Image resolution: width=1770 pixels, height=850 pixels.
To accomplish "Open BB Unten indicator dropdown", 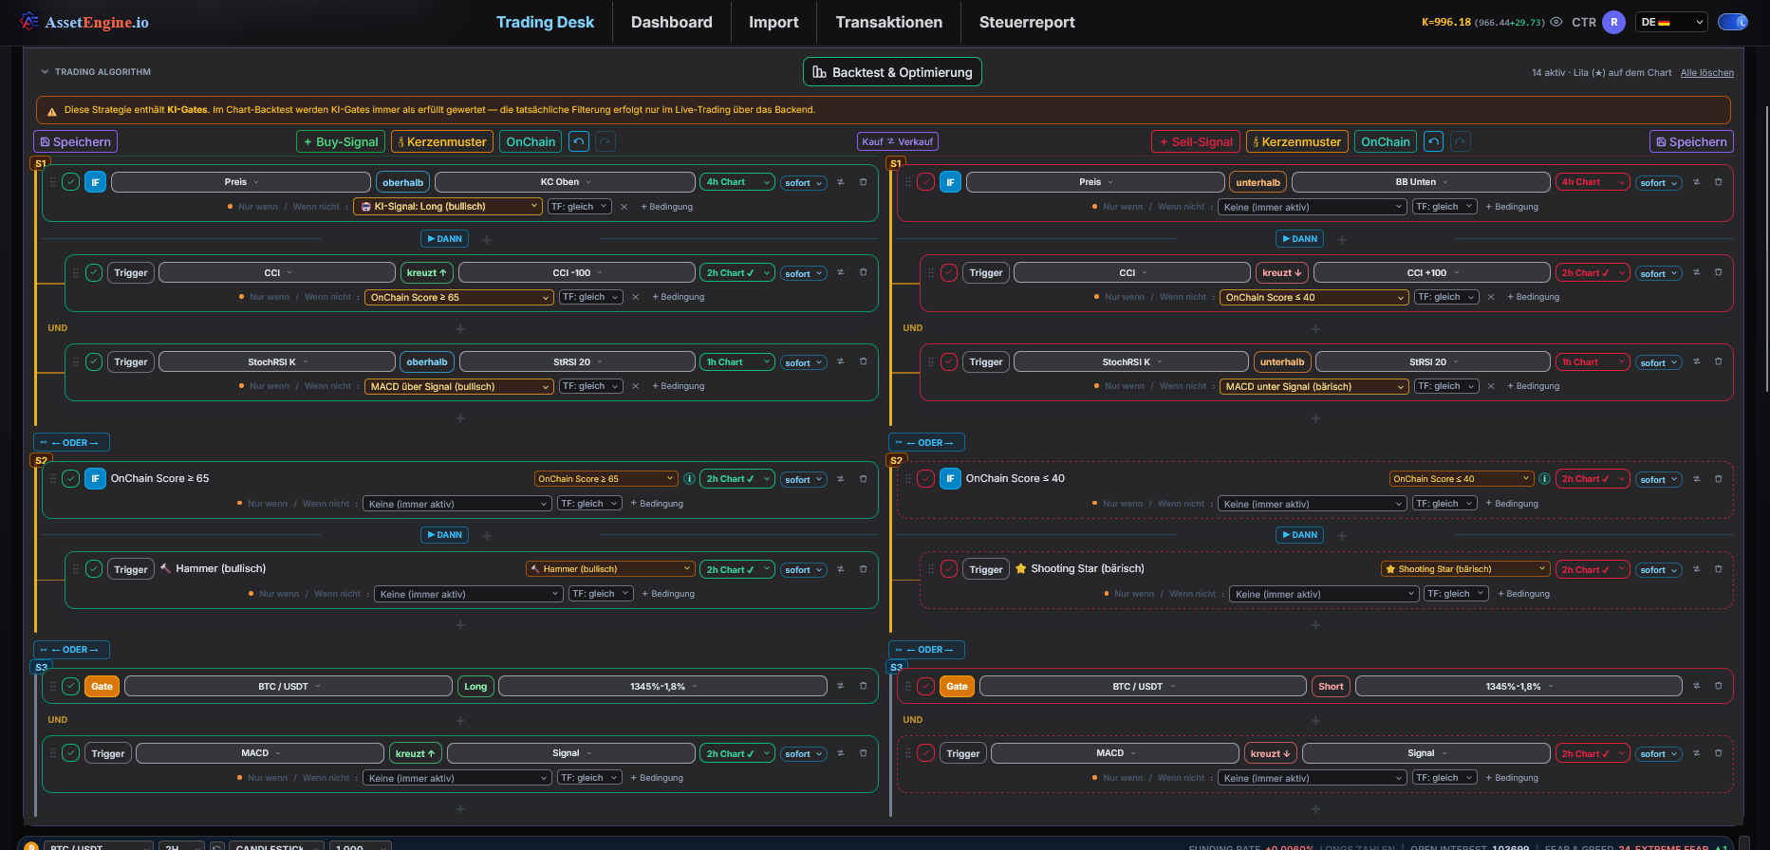I will coord(1421,182).
